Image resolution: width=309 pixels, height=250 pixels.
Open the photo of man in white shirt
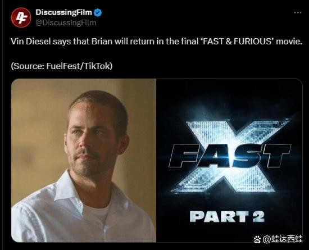[84, 160]
